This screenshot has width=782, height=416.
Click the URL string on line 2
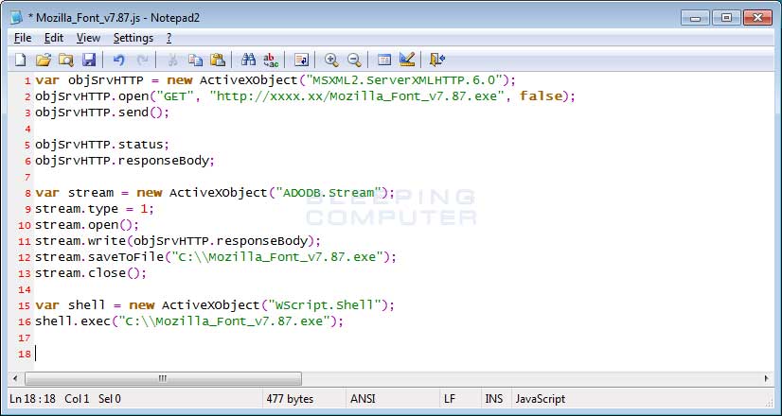[x=359, y=96]
